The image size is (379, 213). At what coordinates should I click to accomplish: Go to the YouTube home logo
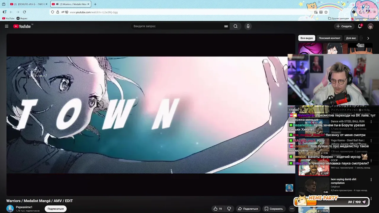(x=22, y=26)
